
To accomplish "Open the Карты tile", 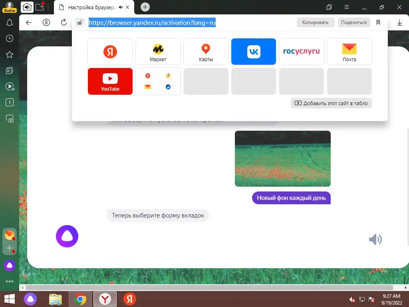I will click(x=206, y=52).
